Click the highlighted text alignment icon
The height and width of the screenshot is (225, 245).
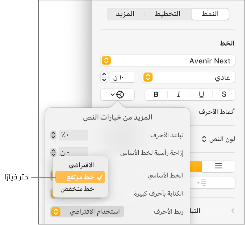coord(219,166)
